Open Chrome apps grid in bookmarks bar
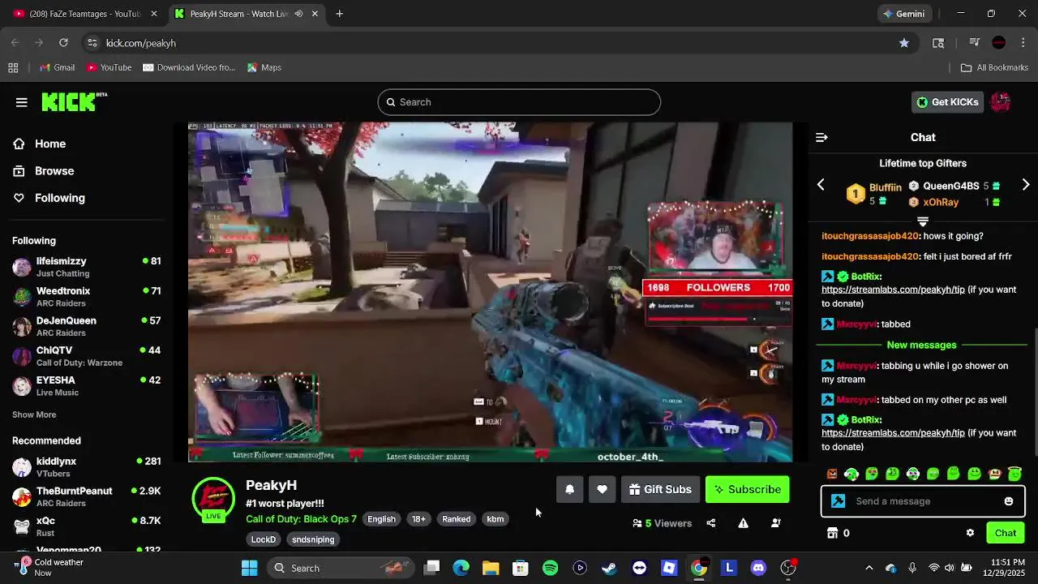 click(13, 67)
